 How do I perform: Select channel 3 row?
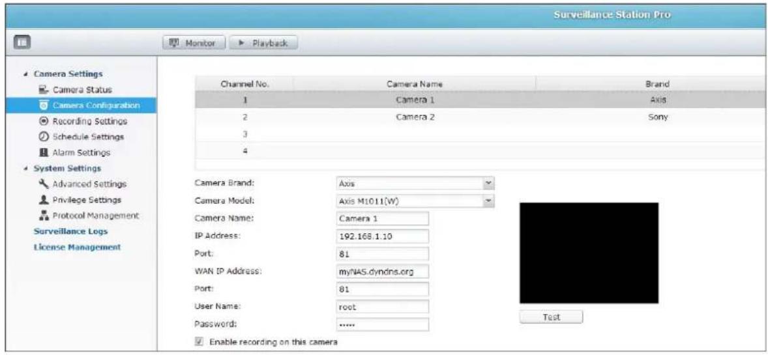click(x=482, y=134)
